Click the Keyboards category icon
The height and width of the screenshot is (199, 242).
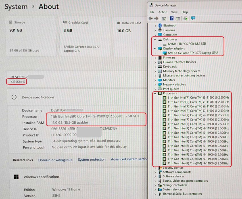[x=160, y=67]
